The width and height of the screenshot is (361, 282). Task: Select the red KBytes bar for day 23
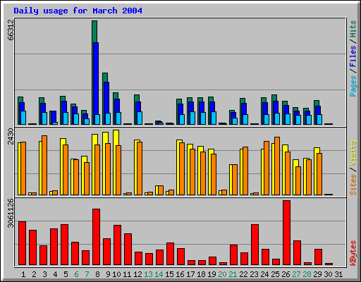pyautogui.click(x=255, y=245)
